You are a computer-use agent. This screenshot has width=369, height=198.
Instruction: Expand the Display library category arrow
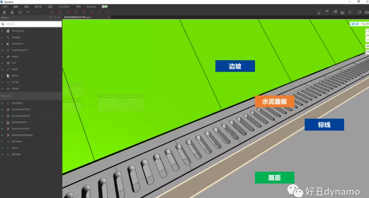point(2,37)
